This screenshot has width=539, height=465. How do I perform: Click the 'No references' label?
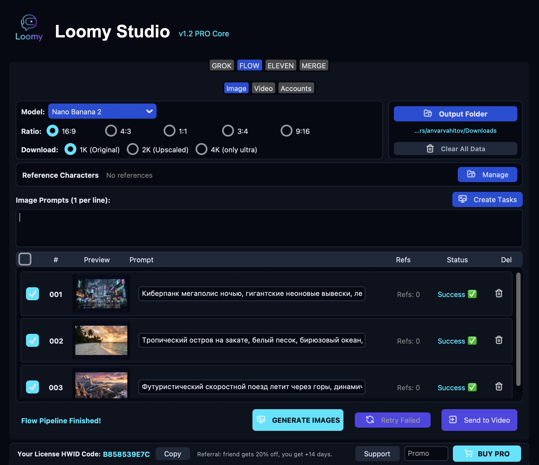(x=129, y=175)
